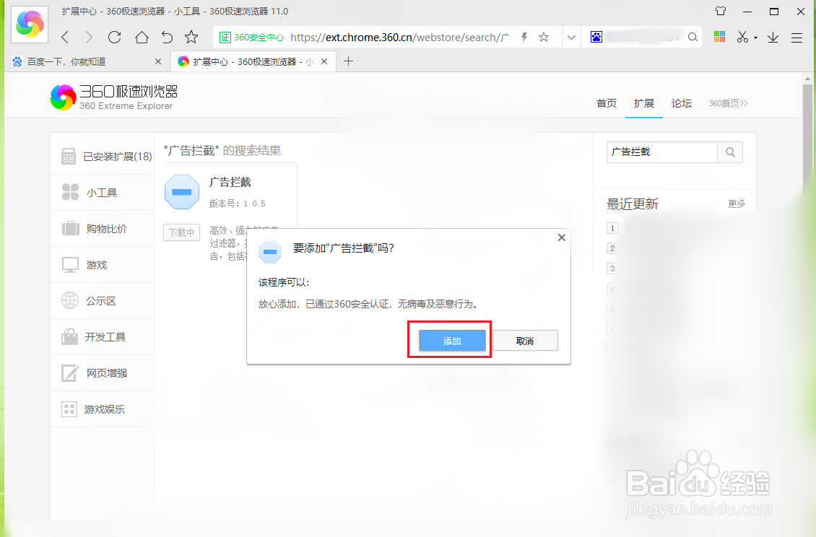Select the 网页增强 category
This screenshot has width=816, height=537.
point(102,373)
